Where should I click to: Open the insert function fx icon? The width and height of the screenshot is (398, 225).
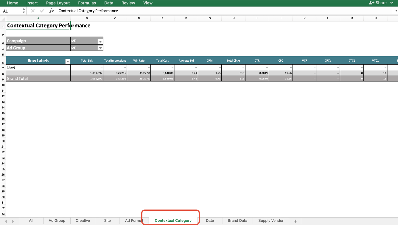tap(51, 11)
